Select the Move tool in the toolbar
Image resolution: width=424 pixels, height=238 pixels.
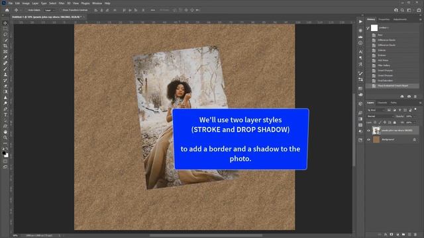pos(5,23)
